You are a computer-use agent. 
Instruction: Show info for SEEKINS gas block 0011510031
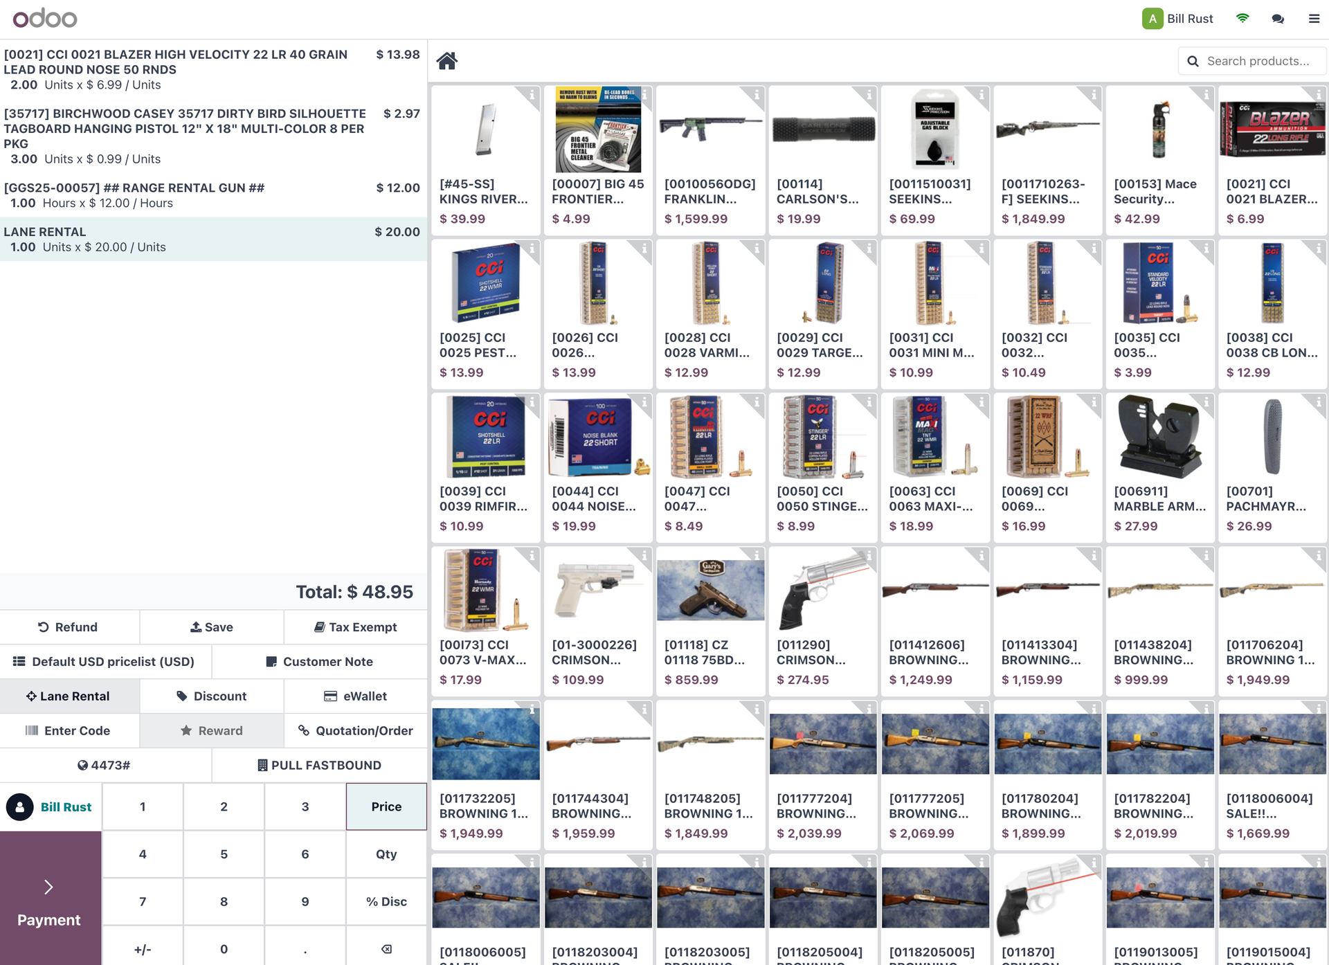click(x=981, y=94)
